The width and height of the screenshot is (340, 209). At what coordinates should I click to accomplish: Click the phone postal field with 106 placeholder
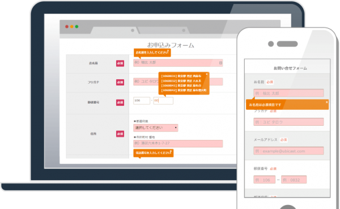[x=264, y=180]
